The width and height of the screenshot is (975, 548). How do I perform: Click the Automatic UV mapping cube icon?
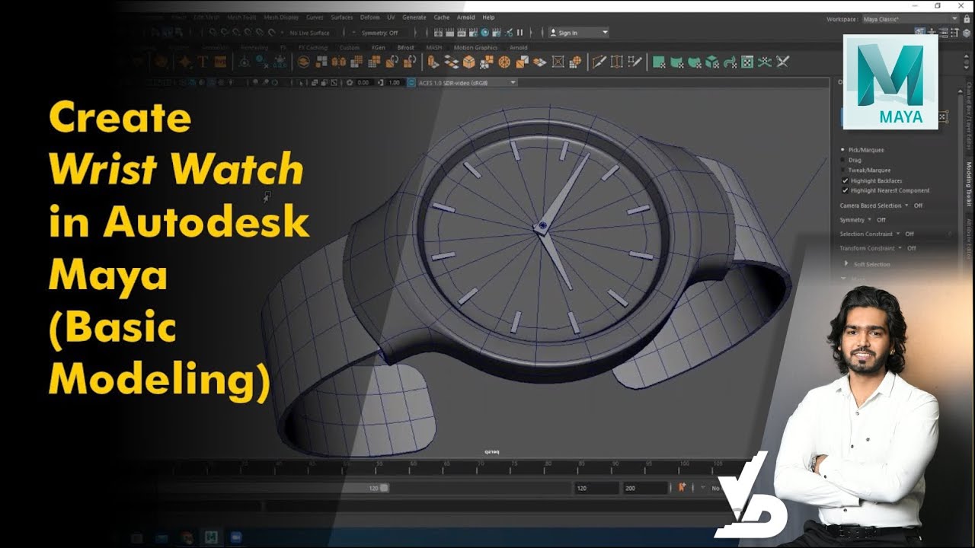coord(713,62)
